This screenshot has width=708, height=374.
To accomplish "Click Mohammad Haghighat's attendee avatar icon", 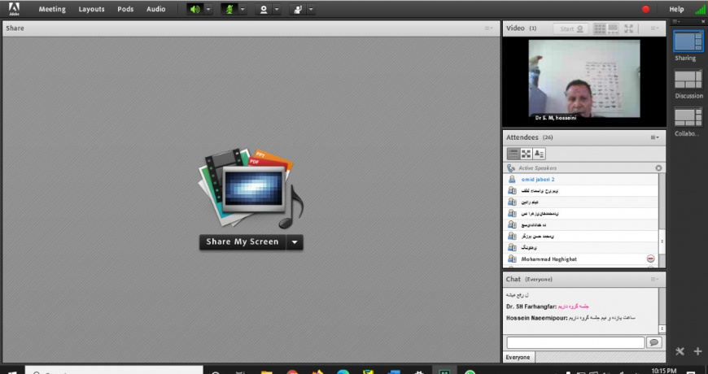I will click(512, 259).
